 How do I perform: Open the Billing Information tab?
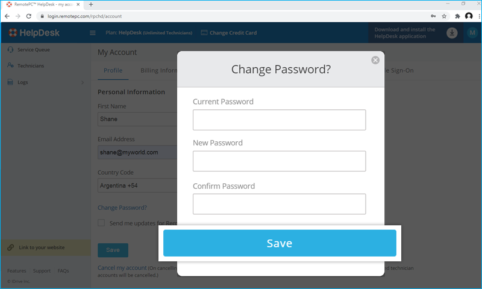tap(158, 70)
